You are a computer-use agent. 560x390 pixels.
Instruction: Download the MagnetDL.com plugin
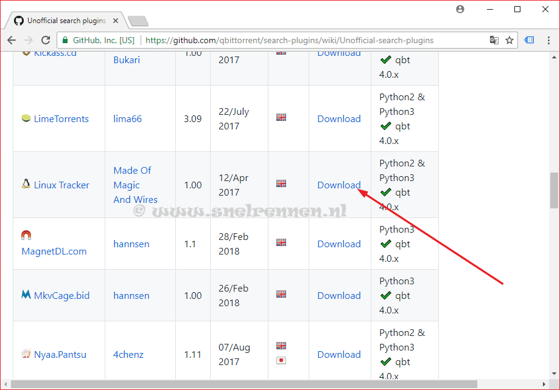tap(339, 244)
